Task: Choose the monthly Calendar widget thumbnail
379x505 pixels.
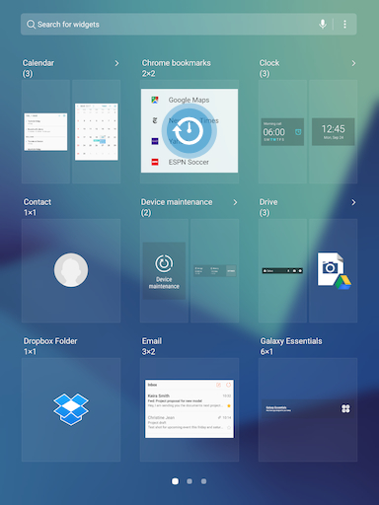Action: coord(97,132)
